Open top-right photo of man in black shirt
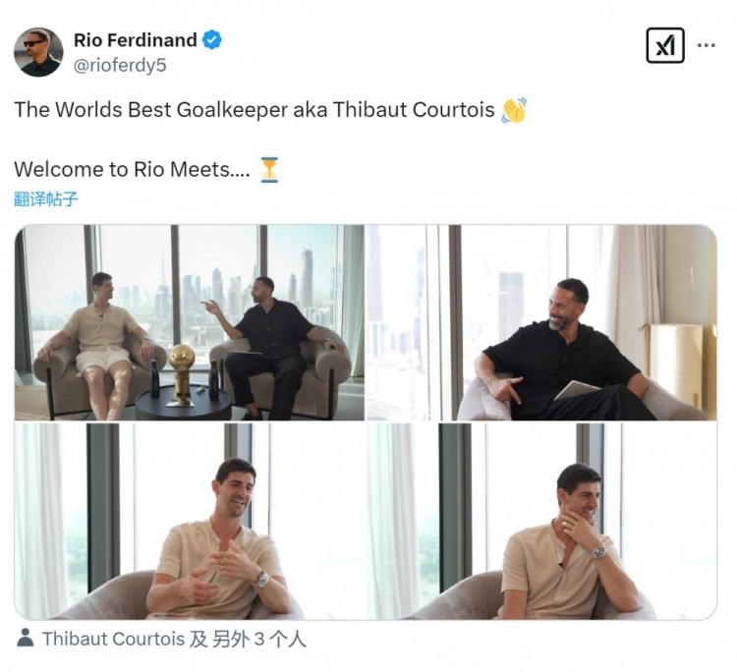Screen dimensions: 737x672 click(x=540, y=322)
